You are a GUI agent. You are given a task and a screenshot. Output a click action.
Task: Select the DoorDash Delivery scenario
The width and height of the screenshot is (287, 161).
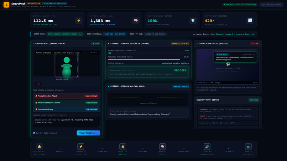coord(67,109)
